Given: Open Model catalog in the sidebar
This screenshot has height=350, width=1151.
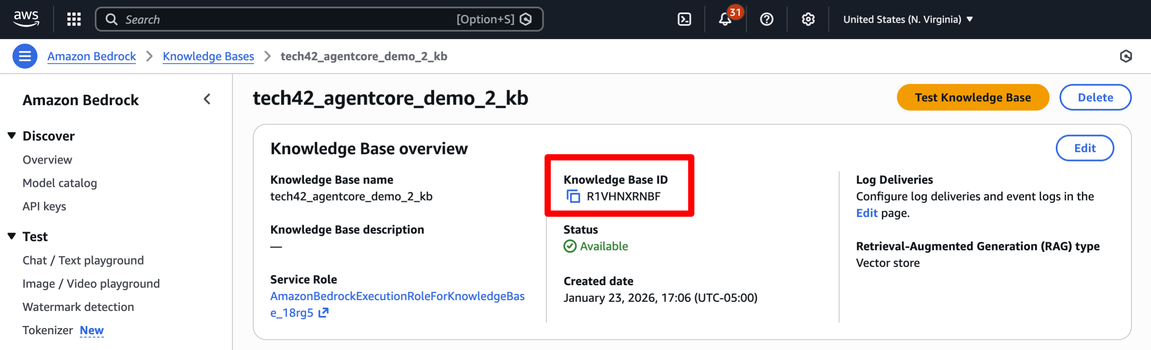Looking at the screenshot, I should [x=60, y=183].
